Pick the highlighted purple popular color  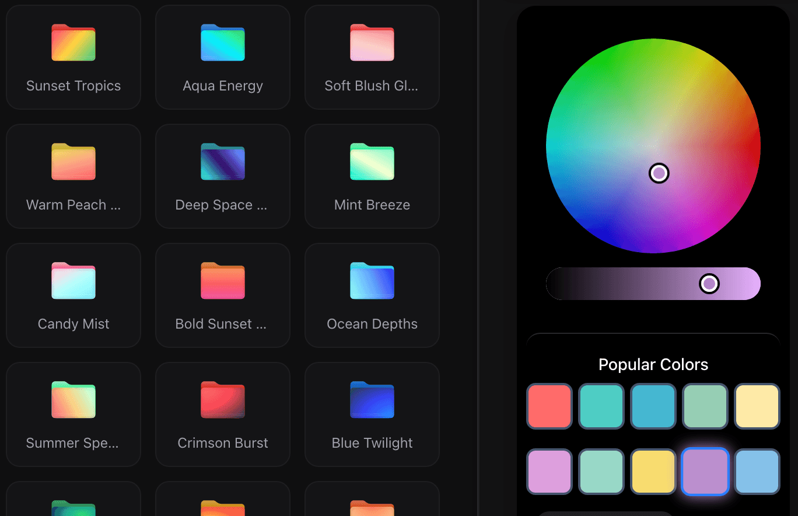coord(705,472)
